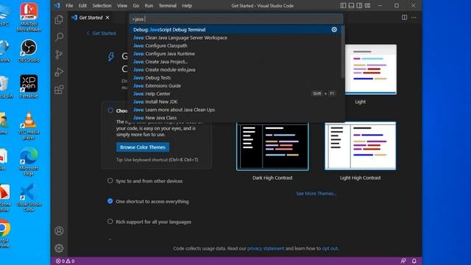Click the Browse Color Themes button
Viewport: 471px width, 265px height.
pos(143,147)
